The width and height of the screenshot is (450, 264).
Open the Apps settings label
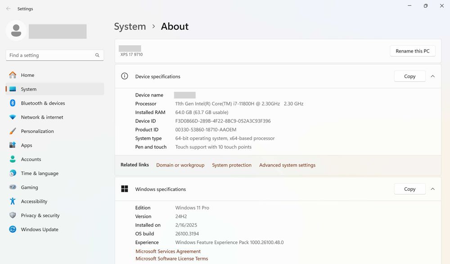(x=27, y=145)
